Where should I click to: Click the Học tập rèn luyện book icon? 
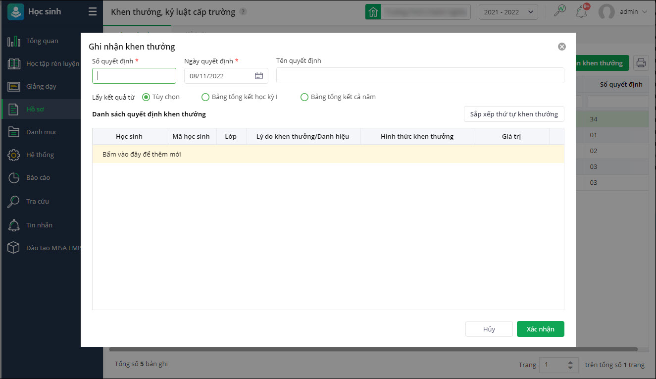(x=14, y=63)
